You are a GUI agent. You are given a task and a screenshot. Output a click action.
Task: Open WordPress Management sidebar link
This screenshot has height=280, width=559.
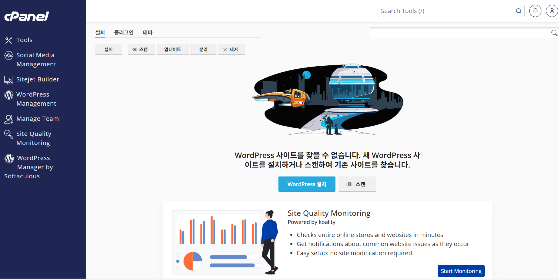36,99
